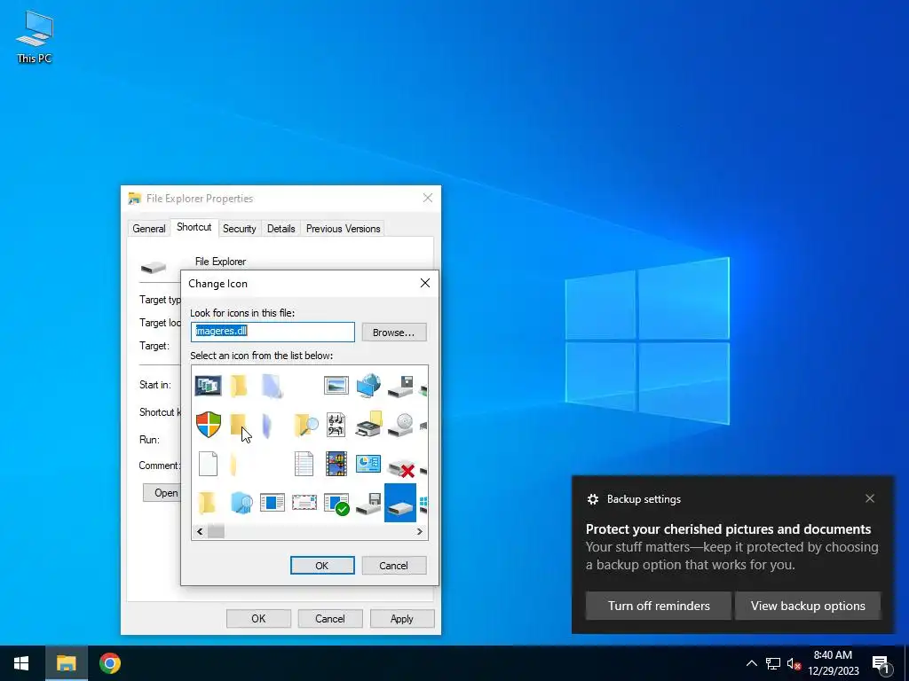The image size is (909, 681).
Task: Choose the drive with red X icon
Action: (400, 466)
